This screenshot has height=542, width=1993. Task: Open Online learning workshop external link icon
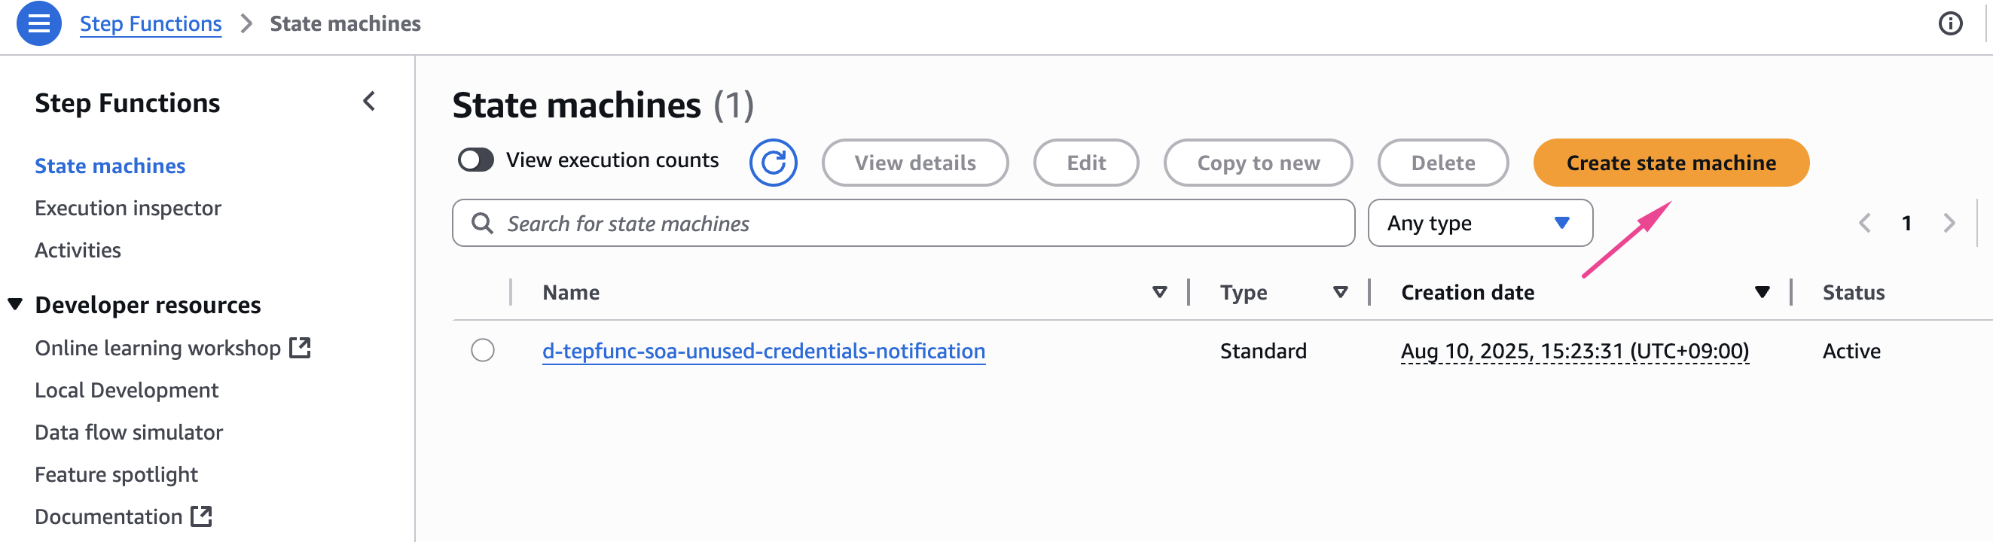click(301, 348)
